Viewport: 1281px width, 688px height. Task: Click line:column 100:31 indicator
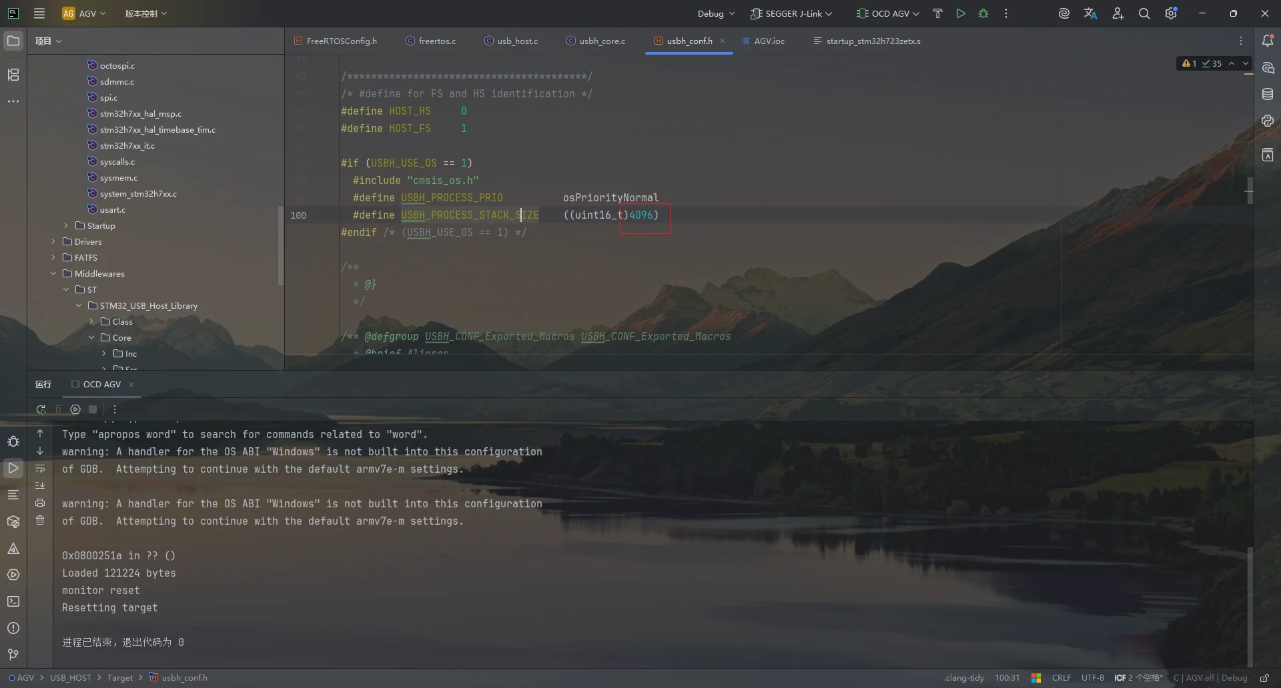tap(1007, 678)
